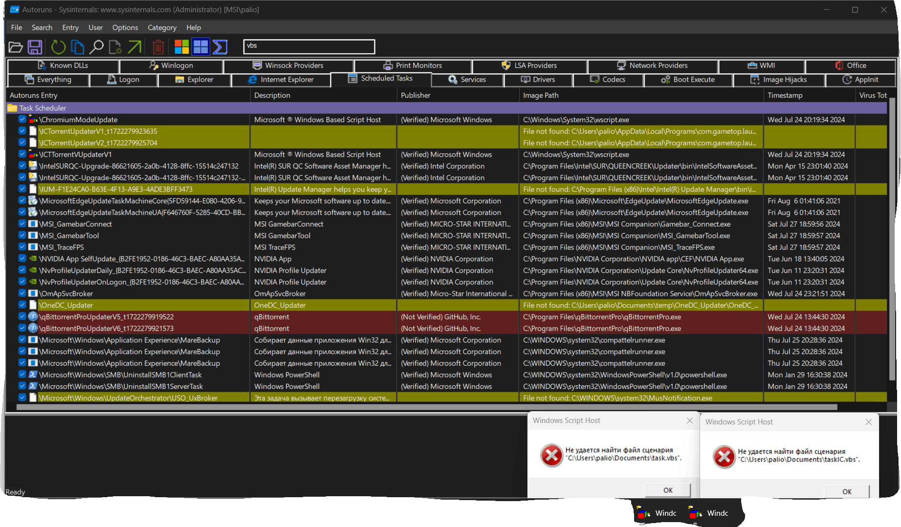Switch to the Print Monitors tab
Screen dimensions: 901x527
(x=413, y=65)
